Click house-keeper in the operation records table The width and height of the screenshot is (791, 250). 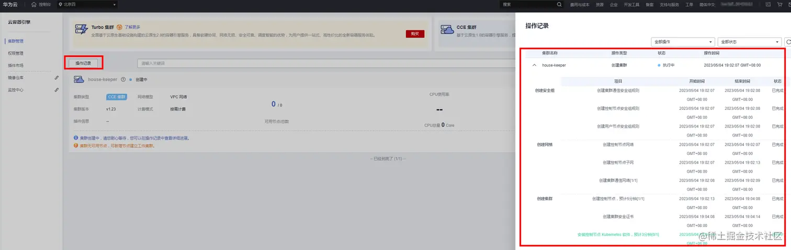tap(553, 65)
